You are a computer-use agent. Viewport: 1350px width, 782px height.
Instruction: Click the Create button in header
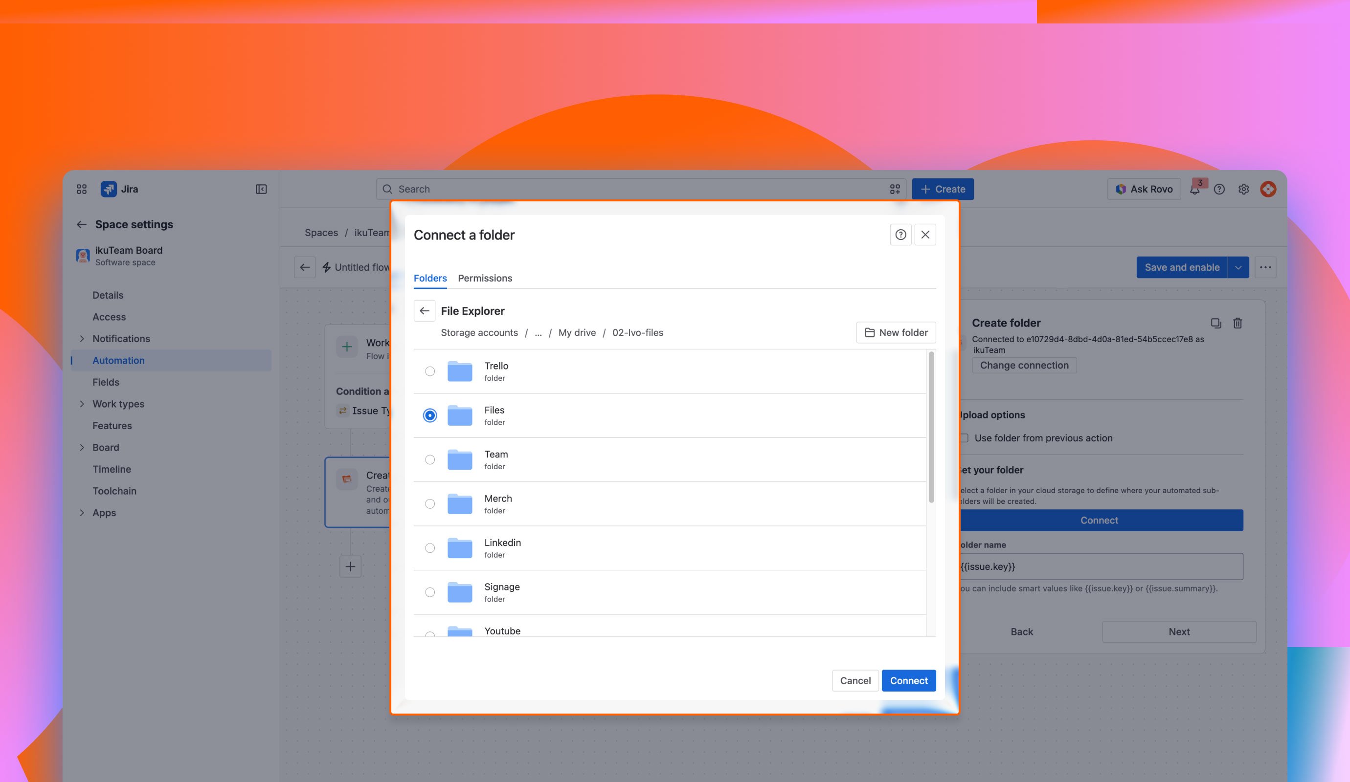(943, 189)
